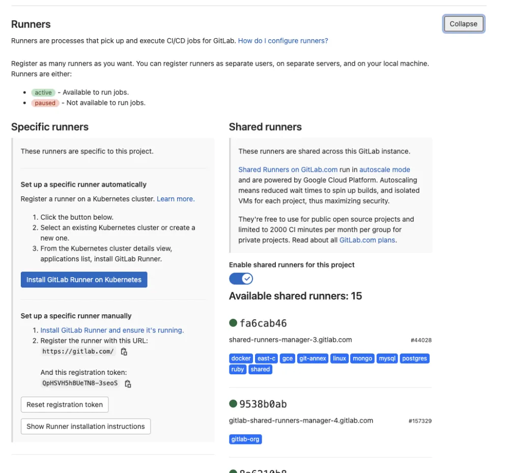Select the registration token text field
Image resolution: width=509 pixels, height=473 pixels.
(x=80, y=383)
